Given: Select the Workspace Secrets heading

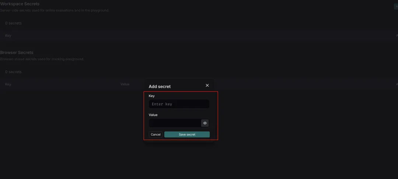Looking at the screenshot, I should point(20,4).
